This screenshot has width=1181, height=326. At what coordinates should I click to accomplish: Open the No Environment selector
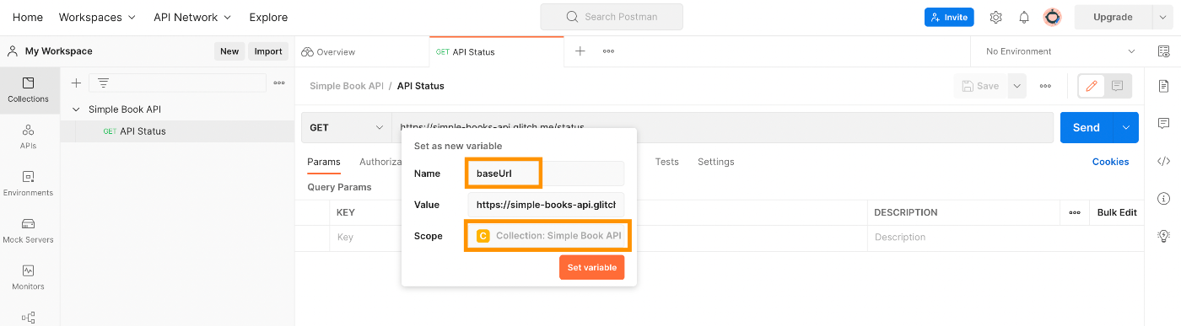pos(1060,51)
